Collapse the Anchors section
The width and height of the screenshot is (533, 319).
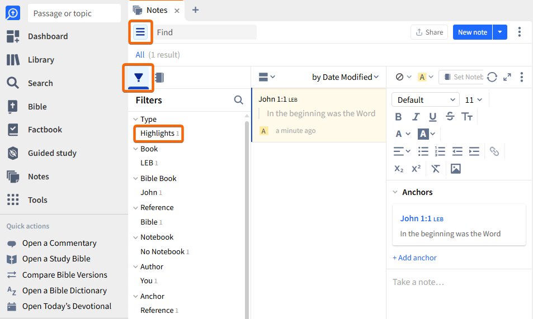pos(395,192)
